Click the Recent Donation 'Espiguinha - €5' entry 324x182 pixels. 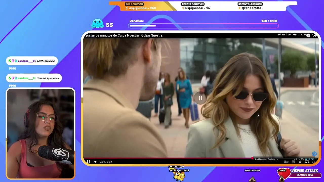click(x=196, y=8)
